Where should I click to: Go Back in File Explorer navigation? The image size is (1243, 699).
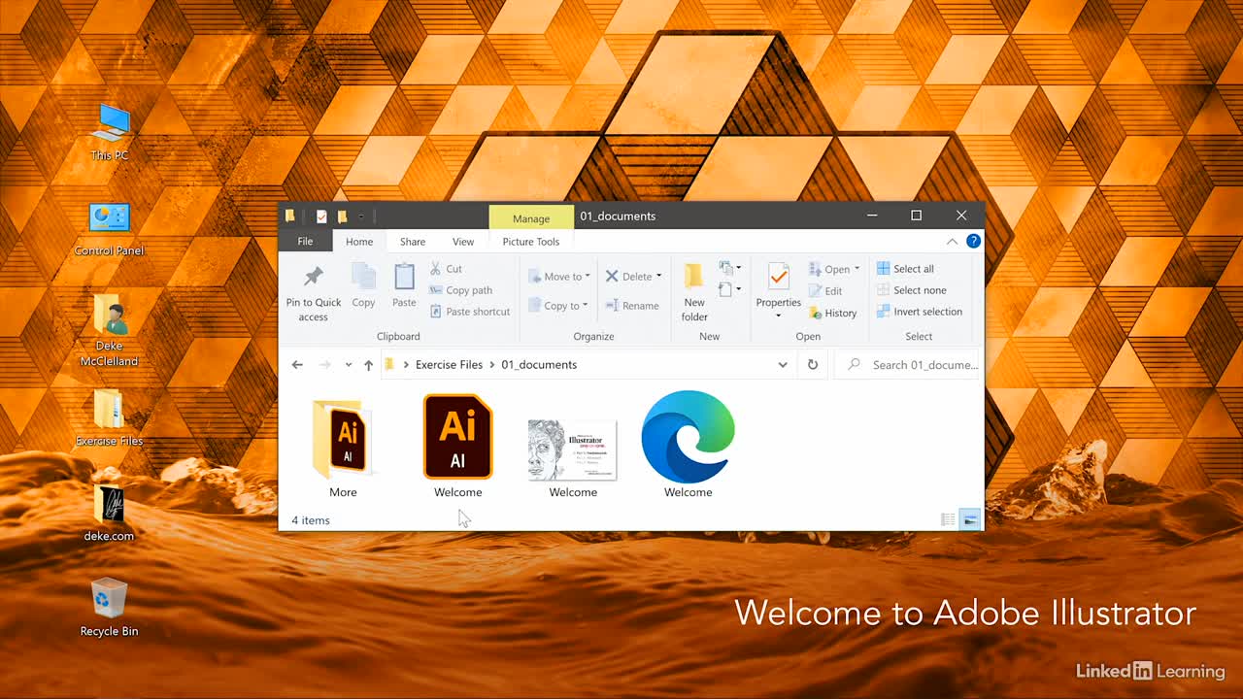(297, 365)
